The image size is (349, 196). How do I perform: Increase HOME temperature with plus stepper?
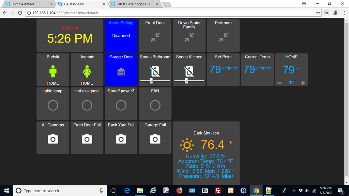(x=303, y=83)
